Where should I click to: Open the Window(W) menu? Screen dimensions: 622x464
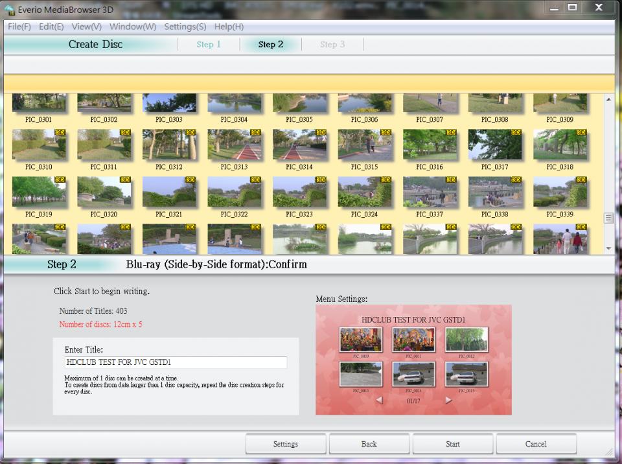133,27
